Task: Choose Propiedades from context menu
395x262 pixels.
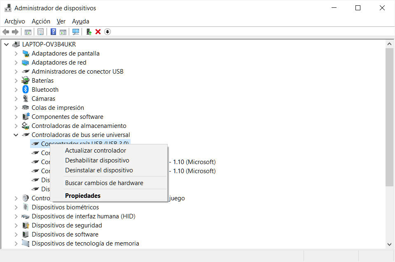Action: coord(109,195)
